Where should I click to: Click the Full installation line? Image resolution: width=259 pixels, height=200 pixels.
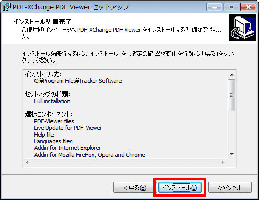click(x=52, y=101)
